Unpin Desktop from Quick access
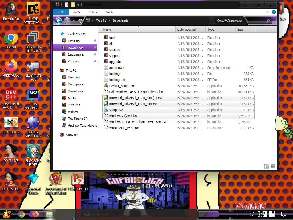This screenshot has width=293, height=220. click(95, 41)
